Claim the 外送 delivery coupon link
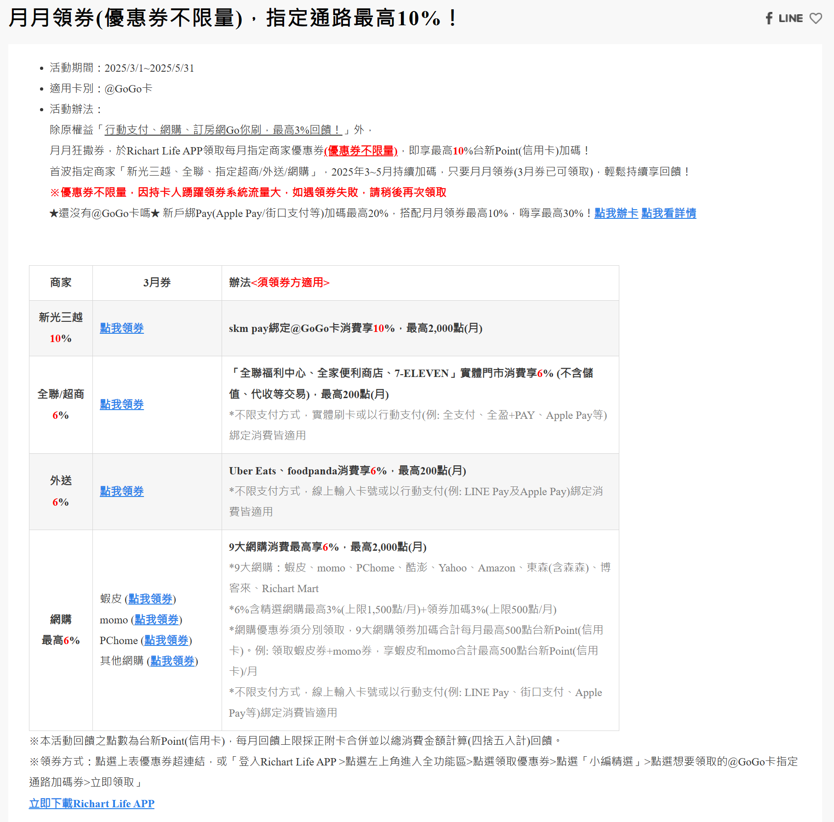Image resolution: width=834 pixels, height=822 pixels. pos(121,491)
